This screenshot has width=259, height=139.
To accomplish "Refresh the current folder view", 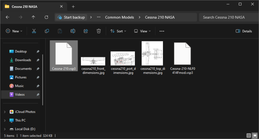I will pyautogui.click(x=46, y=17).
